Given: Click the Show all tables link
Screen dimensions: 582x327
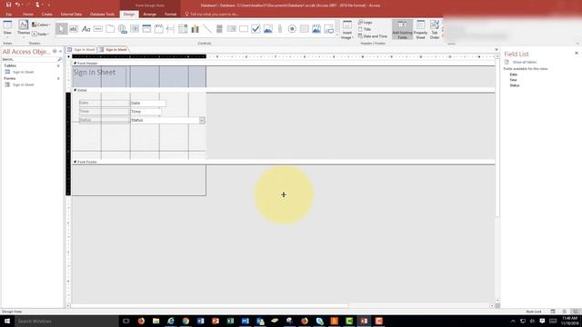Looking at the screenshot, I should coord(525,63).
